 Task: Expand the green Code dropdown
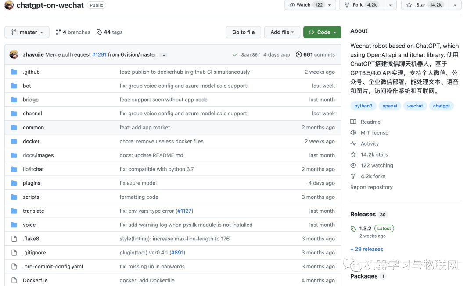tap(322, 32)
